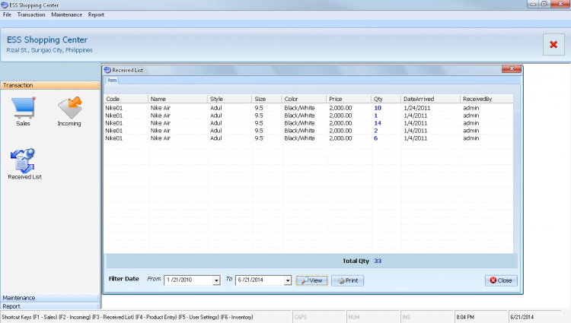Viewport: 571px width, 323px height.
Task: Select the Item tab
Action: pyautogui.click(x=112, y=81)
